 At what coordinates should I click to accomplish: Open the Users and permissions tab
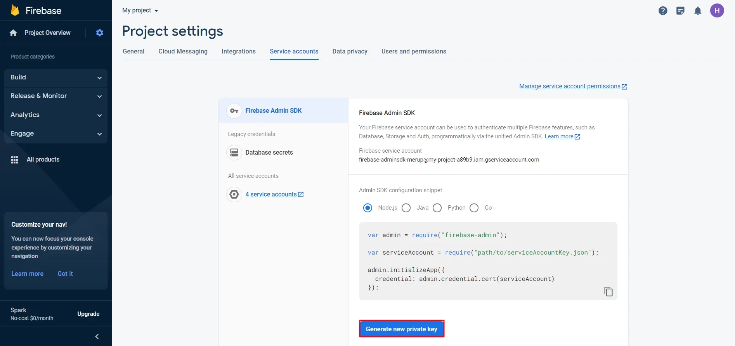pos(414,52)
